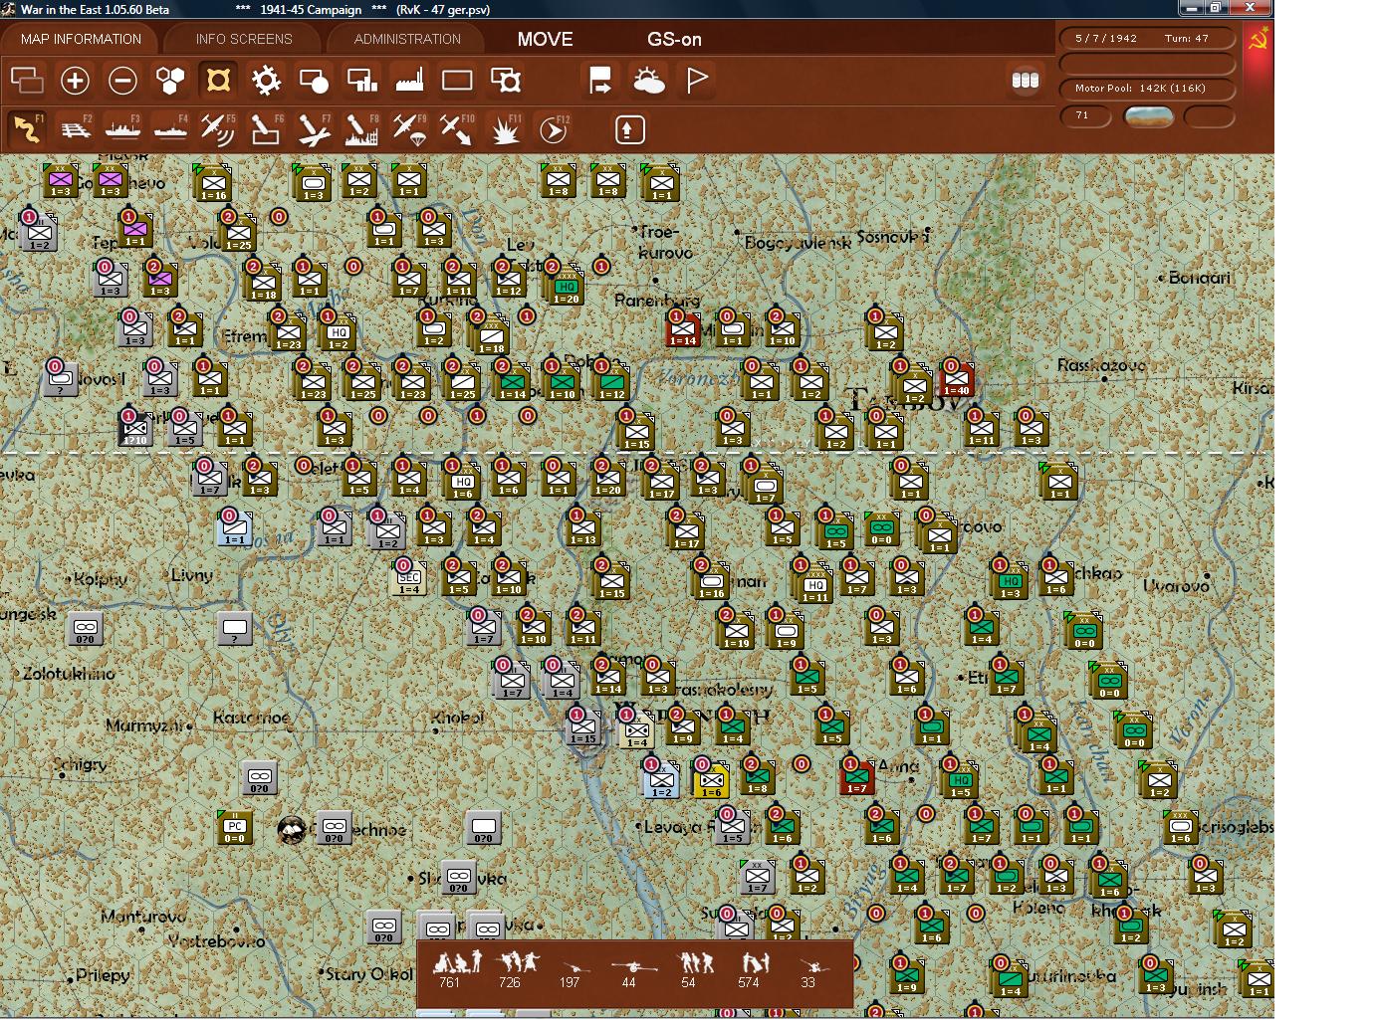Image resolution: width=1377 pixels, height=1032 pixels.
Task: Select the red unit counter labeled 1=40
Action: 956,380
